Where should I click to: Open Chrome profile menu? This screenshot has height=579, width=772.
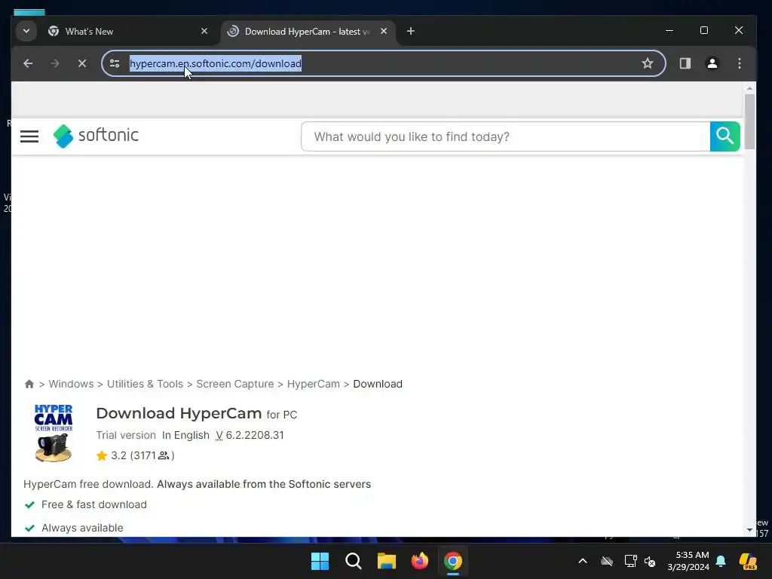[x=712, y=63]
